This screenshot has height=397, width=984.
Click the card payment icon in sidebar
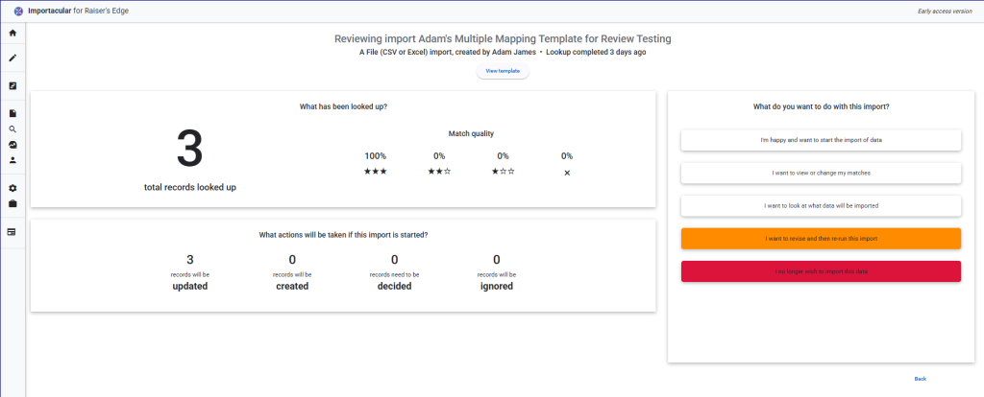click(12, 231)
